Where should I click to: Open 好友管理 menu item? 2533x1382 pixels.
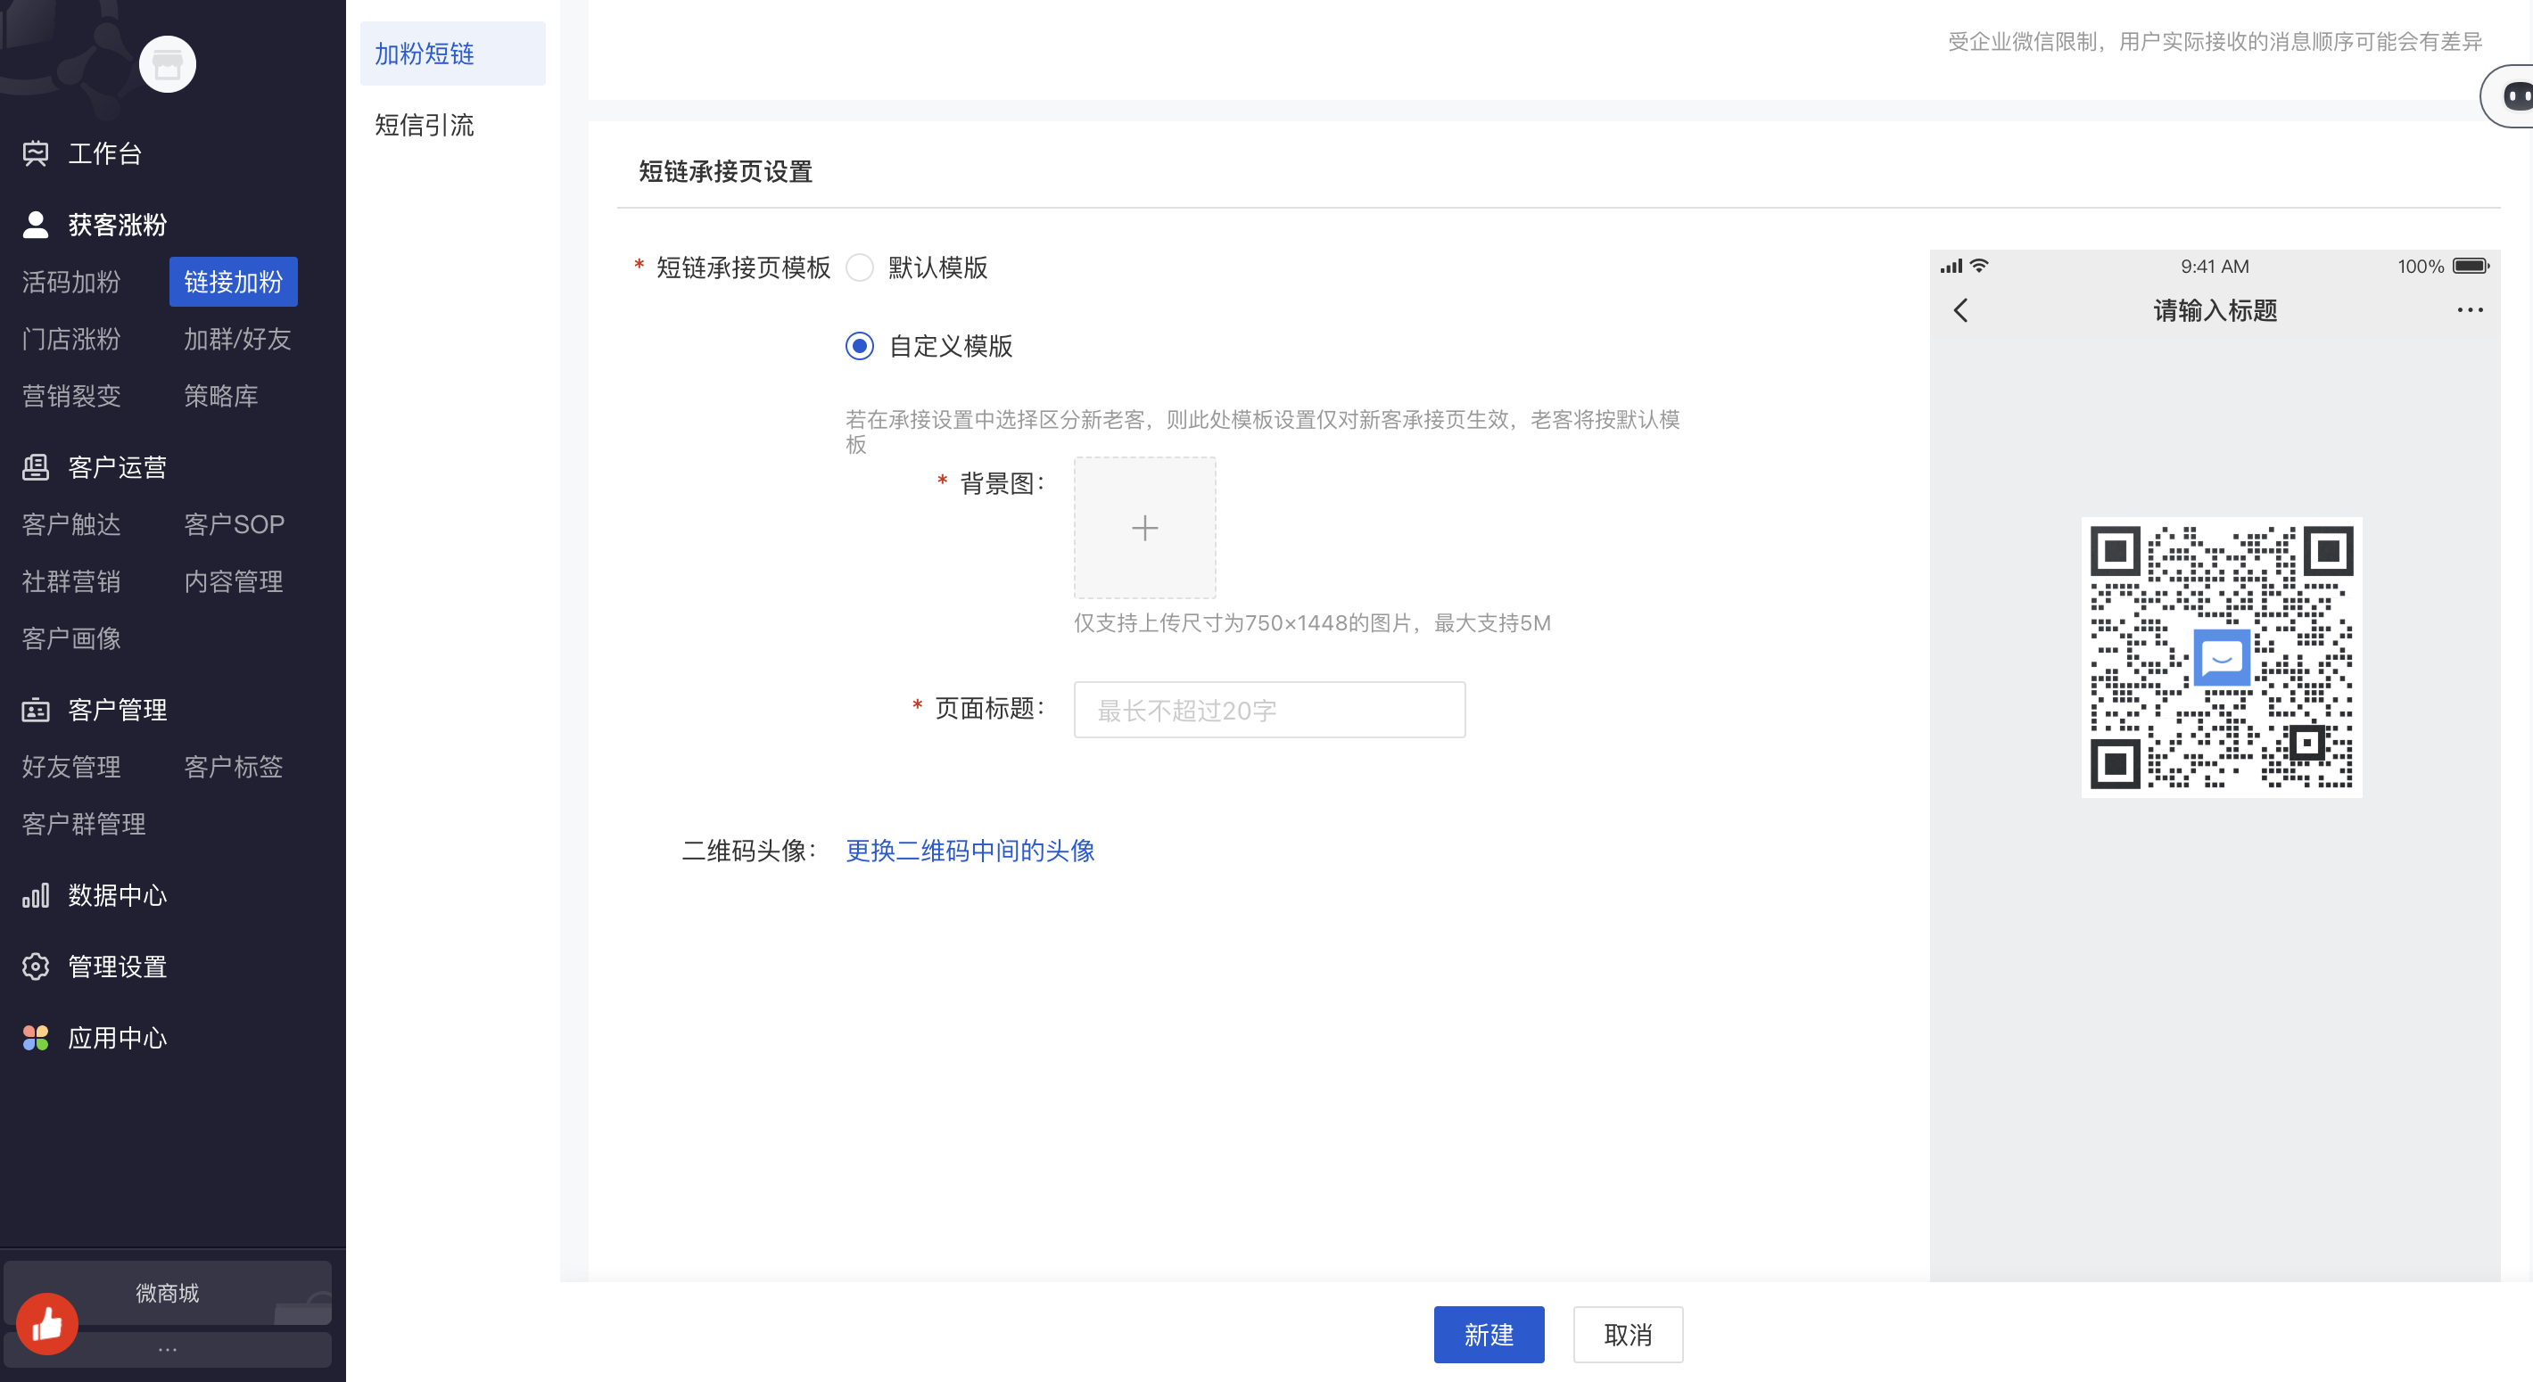pyautogui.click(x=70, y=767)
